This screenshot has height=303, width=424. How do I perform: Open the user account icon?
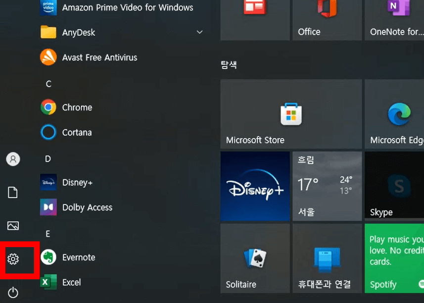pyautogui.click(x=13, y=159)
